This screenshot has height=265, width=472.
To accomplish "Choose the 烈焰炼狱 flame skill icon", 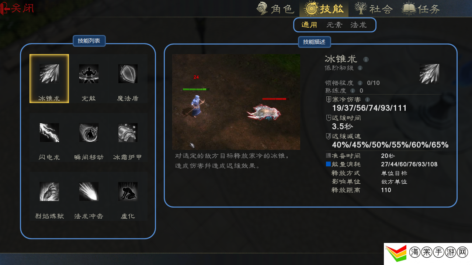I will click(x=49, y=191).
